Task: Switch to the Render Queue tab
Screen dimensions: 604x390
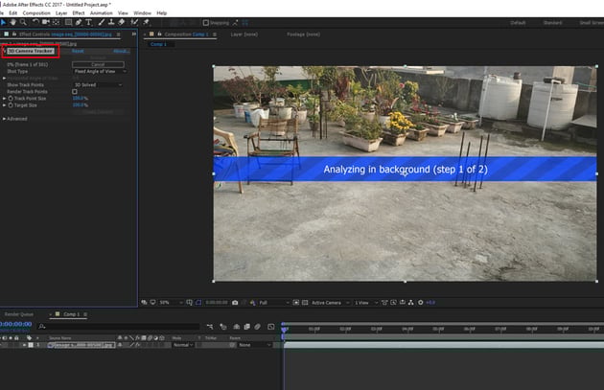Action: click(x=19, y=314)
